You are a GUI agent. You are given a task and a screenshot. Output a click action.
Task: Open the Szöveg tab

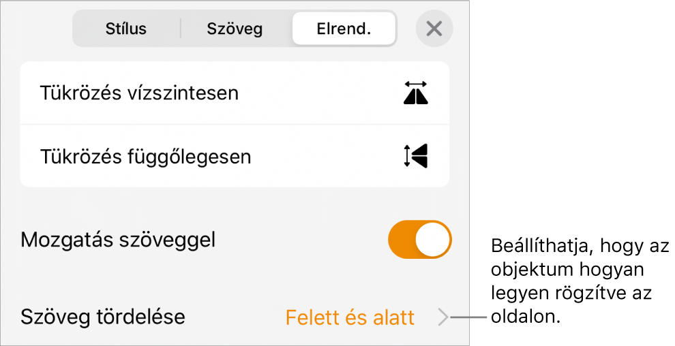pyautogui.click(x=235, y=29)
